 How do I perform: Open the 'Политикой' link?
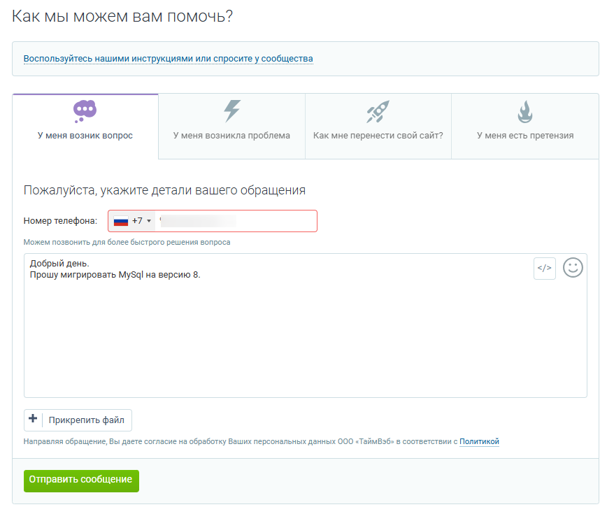click(479, 441)
